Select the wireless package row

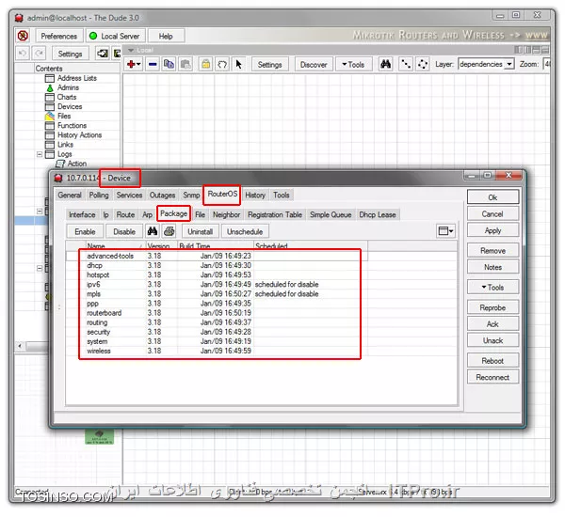pyautogui.click(x=218, y=351)
